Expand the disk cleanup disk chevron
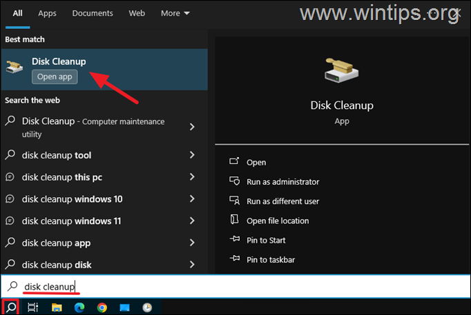This screenshot has height=315, width=471. point(192,265)
